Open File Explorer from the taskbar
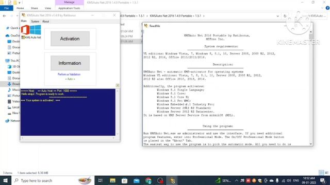Image resolution: width=330 pixels, height=185 pixels. point(112,180)
